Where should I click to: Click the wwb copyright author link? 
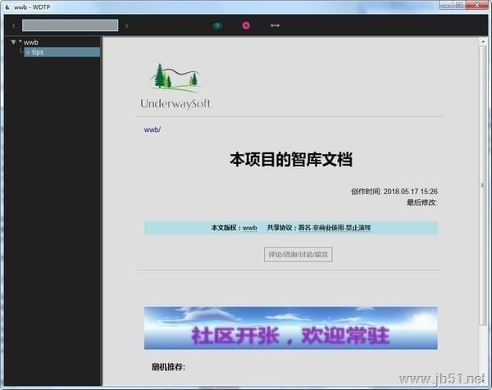tap(249, 228)
